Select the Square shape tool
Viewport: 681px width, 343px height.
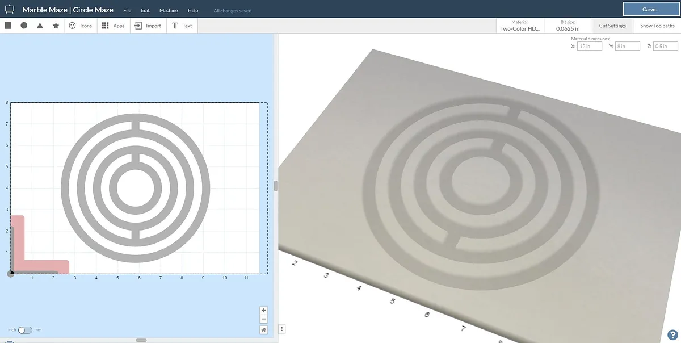(x=8, y=26)
